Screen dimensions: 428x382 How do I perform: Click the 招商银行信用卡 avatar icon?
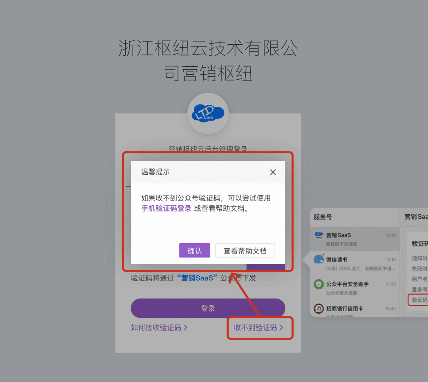tap(319, 309)
